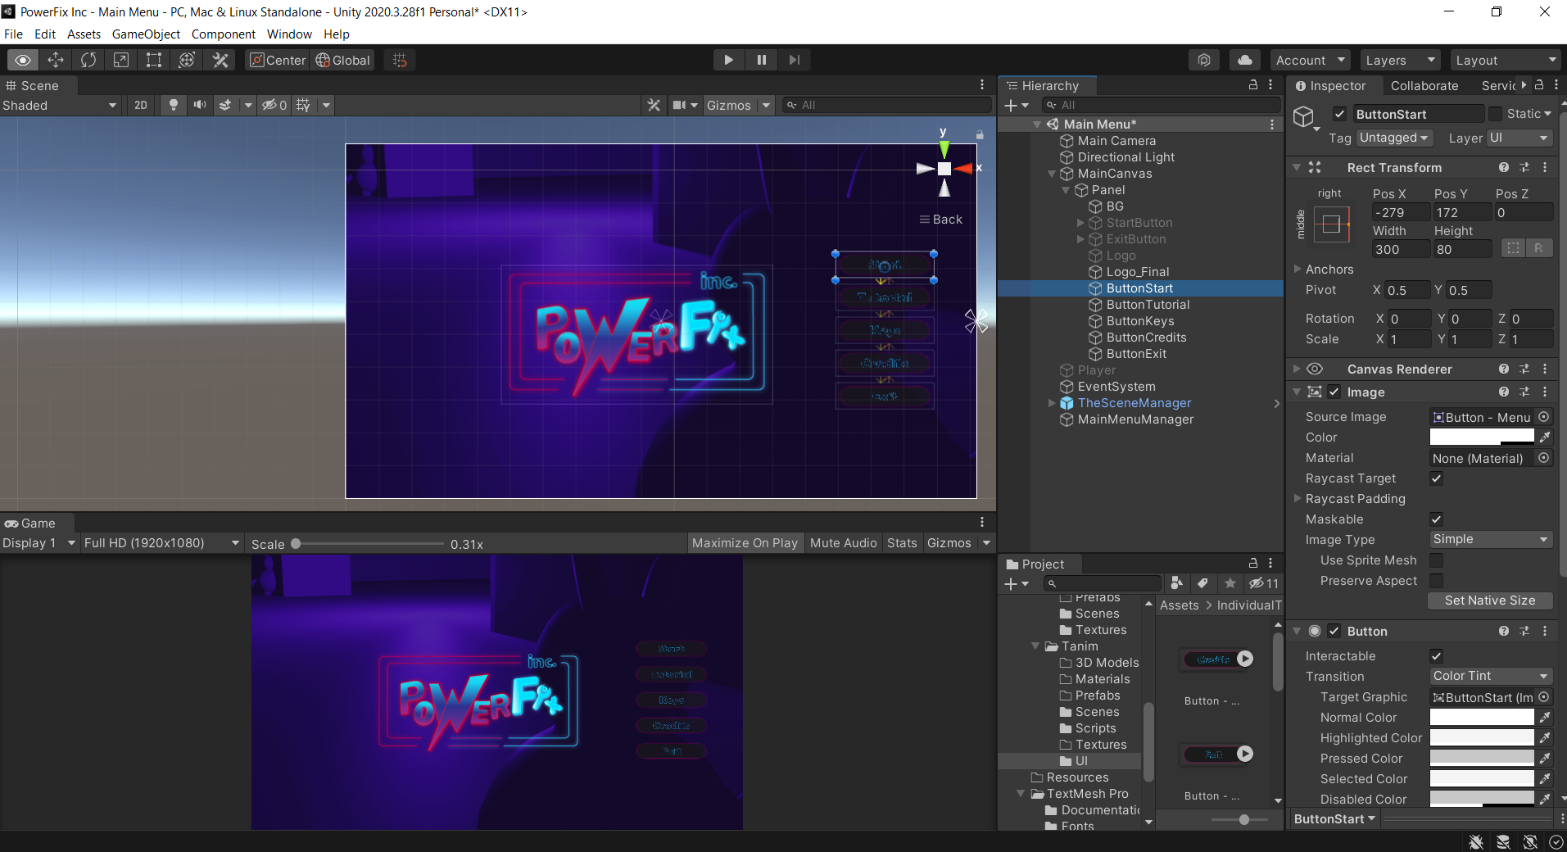
Task: Open the Shaded draw mode dropdown
Action: click(x=60, y=105)
